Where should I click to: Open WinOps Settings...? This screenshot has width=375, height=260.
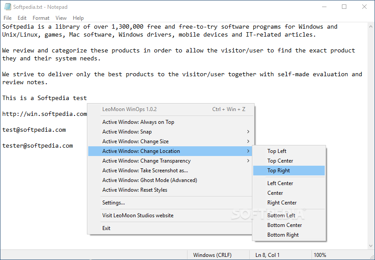[170, 203]
